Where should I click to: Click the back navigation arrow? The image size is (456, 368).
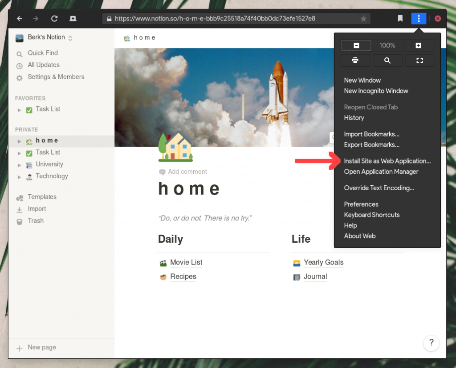[20, 19]
